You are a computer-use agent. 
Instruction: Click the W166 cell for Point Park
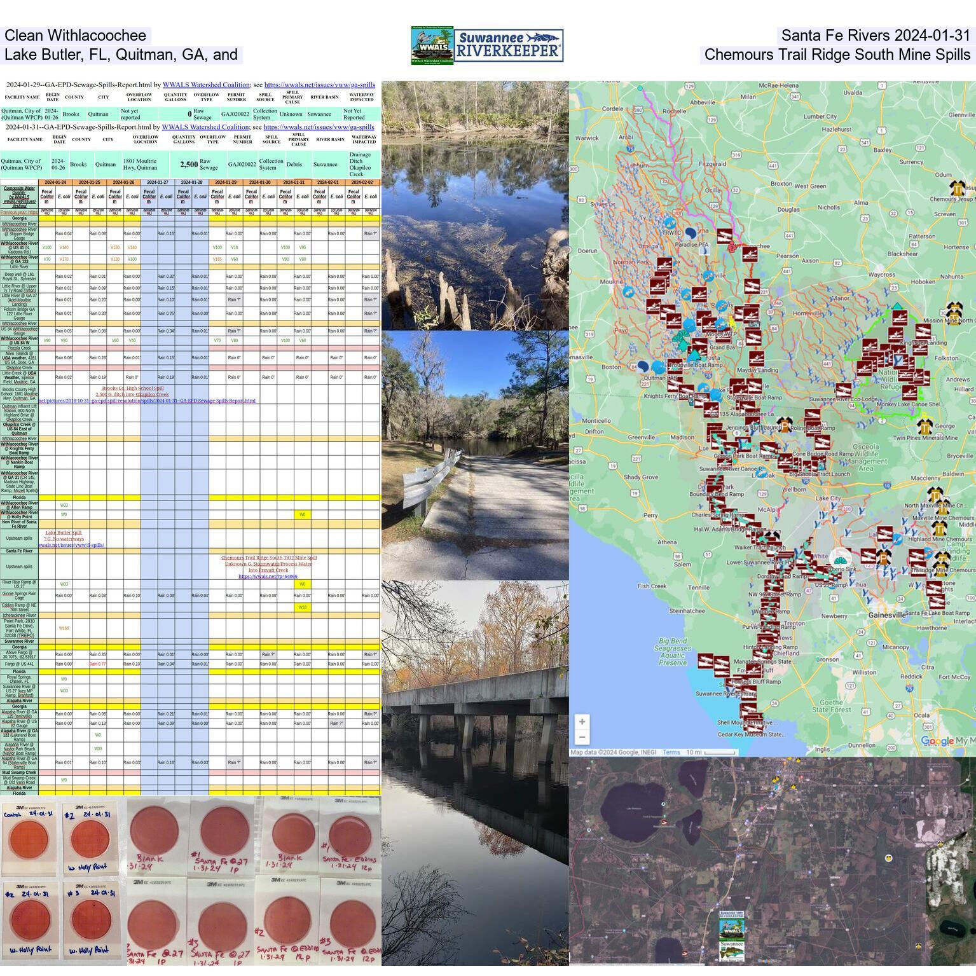[x=64, y=628]
